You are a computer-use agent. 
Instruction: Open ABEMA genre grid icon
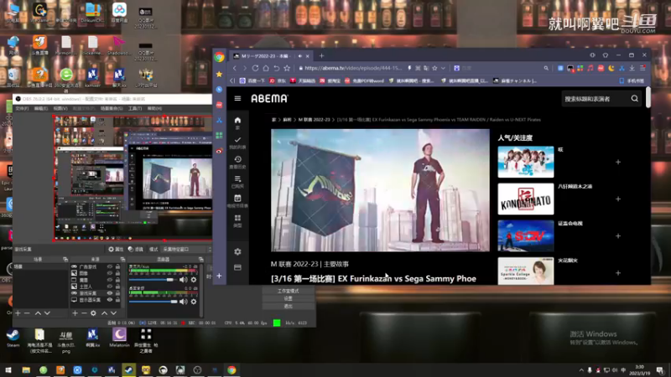pyautogui.click(x=237, y=220)
